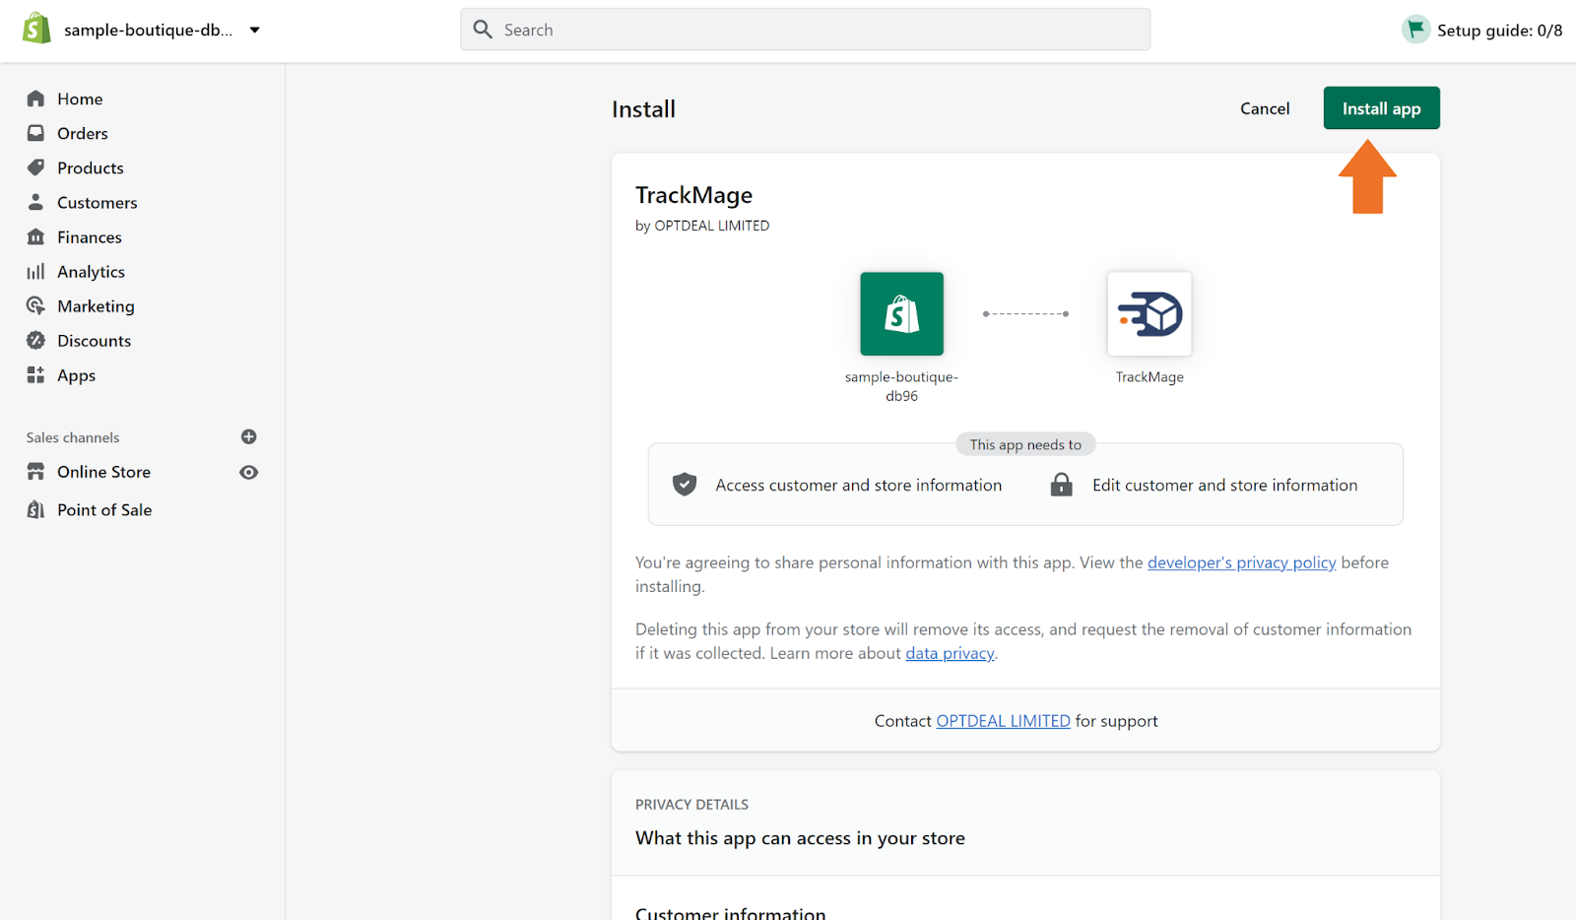Image resolution: width=1576 pixels, height=920 pixels.
Task: Click the TrackMage app title
Action: pos(693,195)
